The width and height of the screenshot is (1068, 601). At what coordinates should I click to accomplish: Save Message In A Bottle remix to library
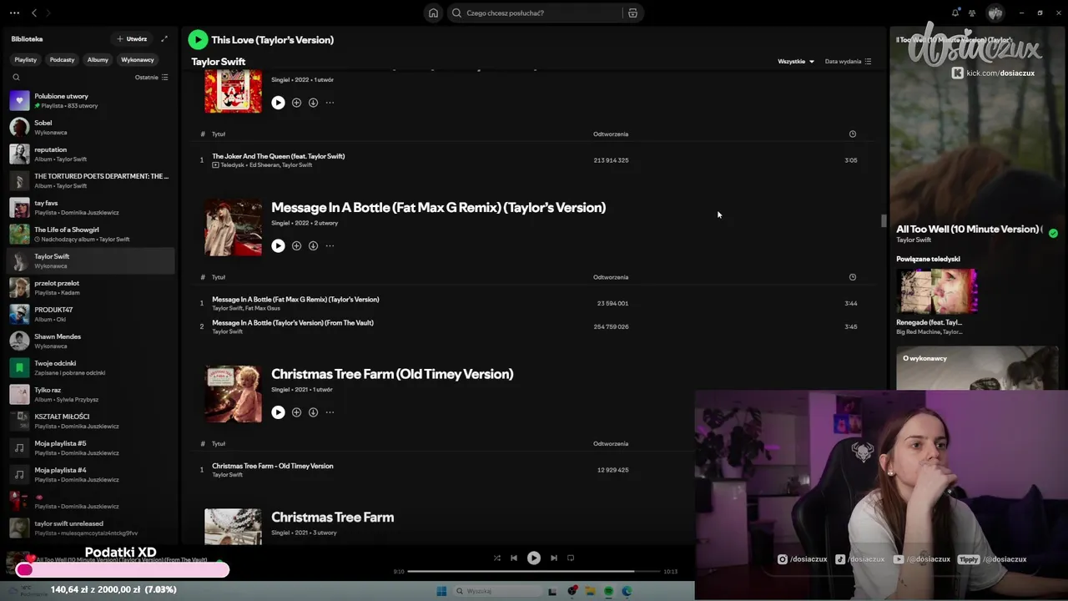(296, 245)
